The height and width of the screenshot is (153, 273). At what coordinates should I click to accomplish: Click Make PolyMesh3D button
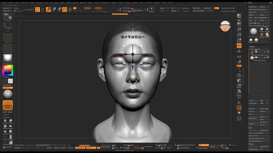261,18
